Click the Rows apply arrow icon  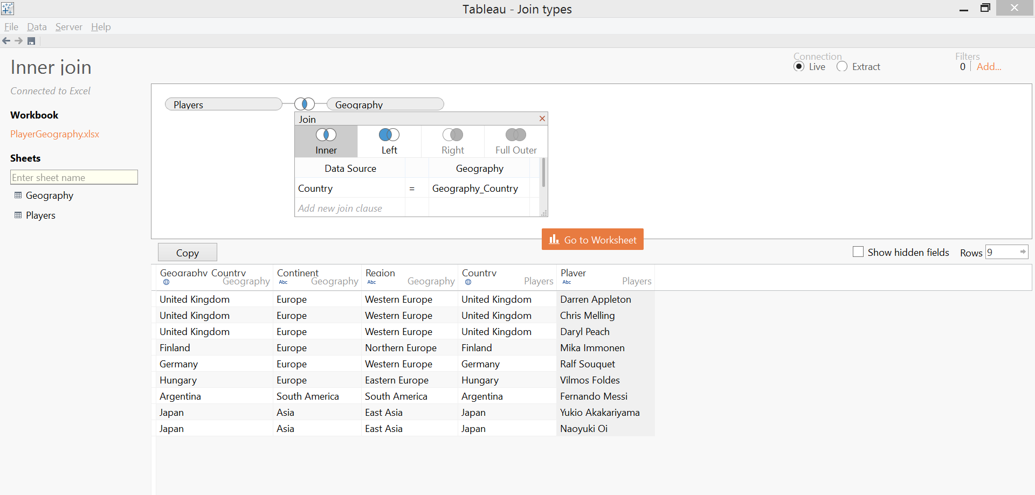(1023, 252)
